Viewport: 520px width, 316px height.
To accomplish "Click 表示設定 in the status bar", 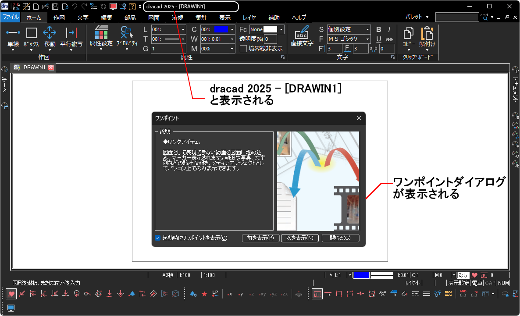I will pos(459,283).
